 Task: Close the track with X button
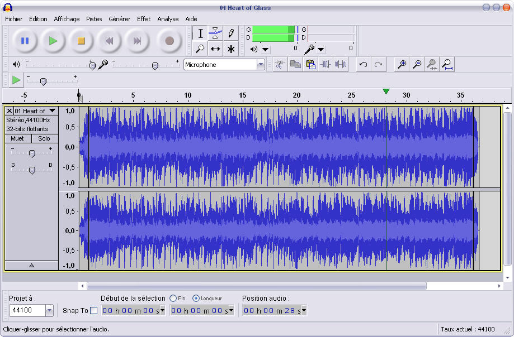(x=10, y=111)
